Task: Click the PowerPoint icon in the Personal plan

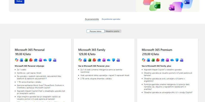Action: click(x=31, y=60)
